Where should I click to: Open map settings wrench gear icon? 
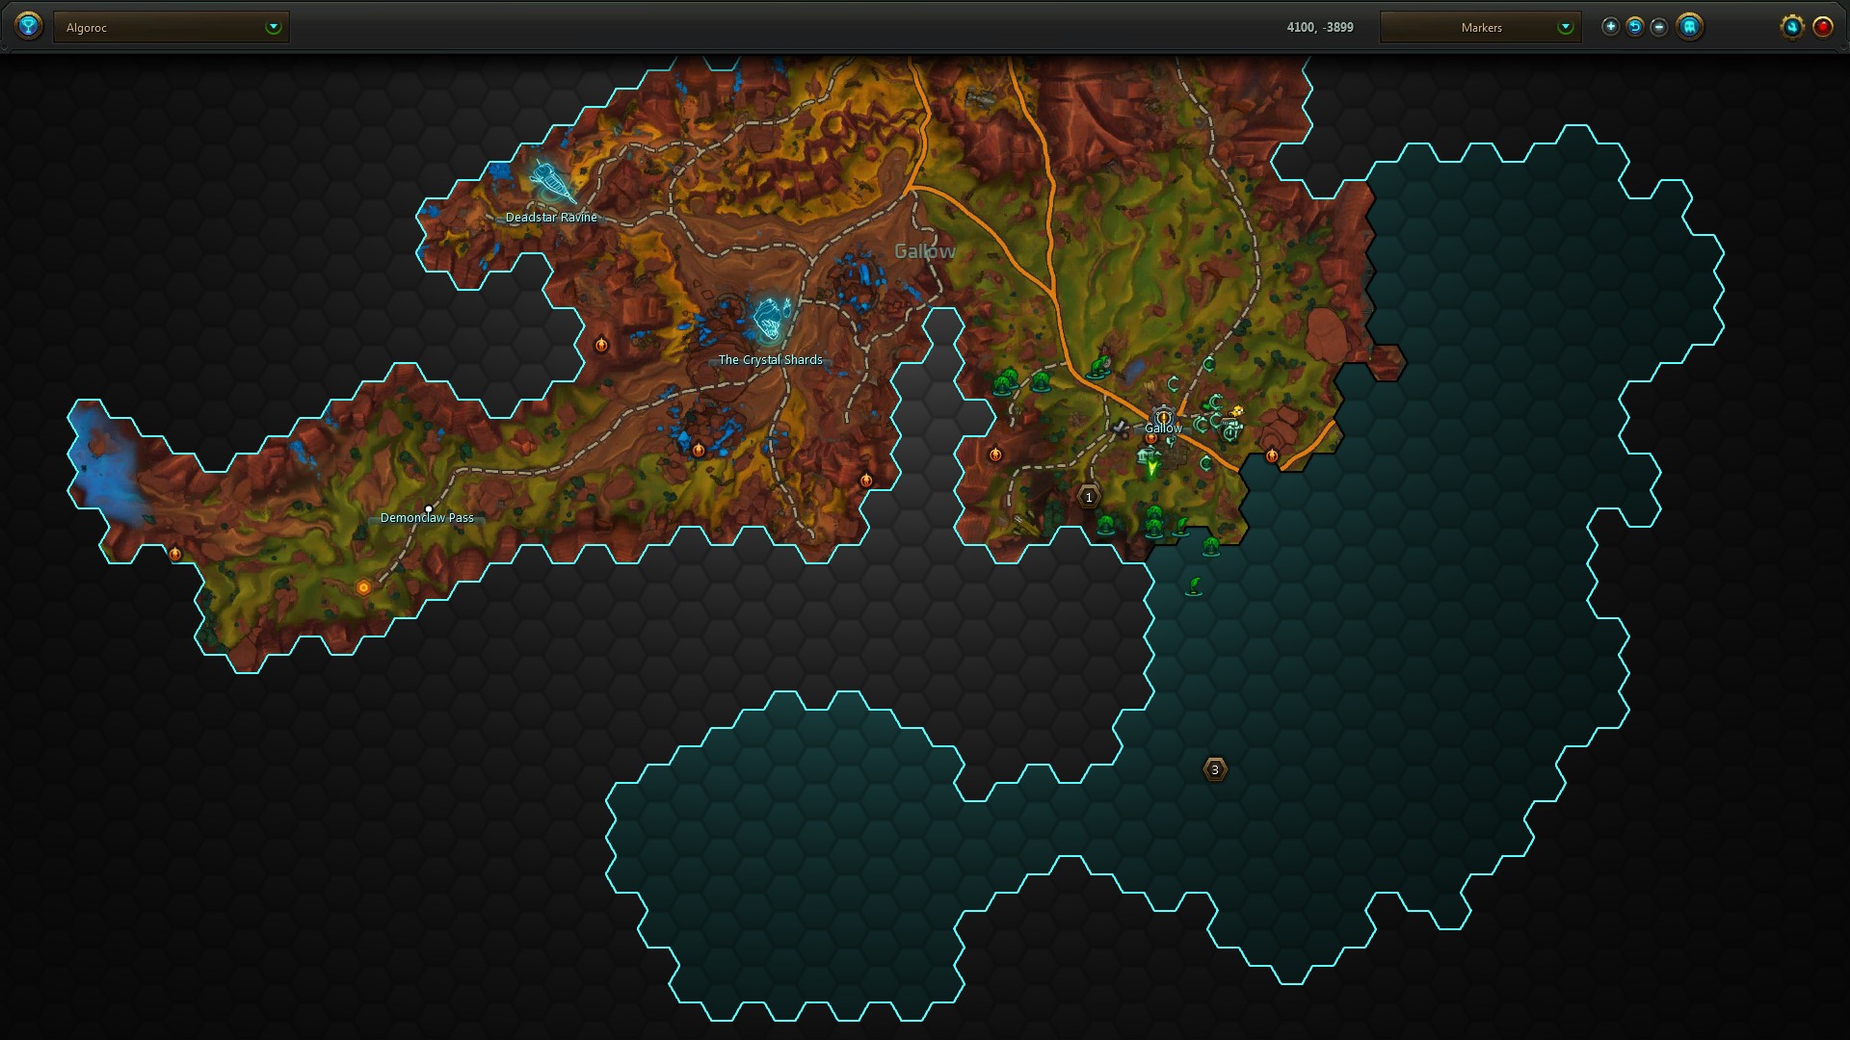pos(1792,27)
